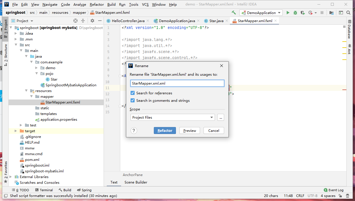
Task: Open the TODO tool window
Action: 20,190
